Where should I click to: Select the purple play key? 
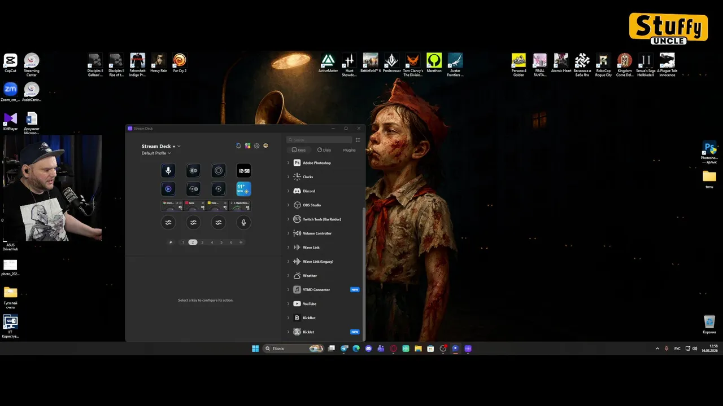click(168, 189)
